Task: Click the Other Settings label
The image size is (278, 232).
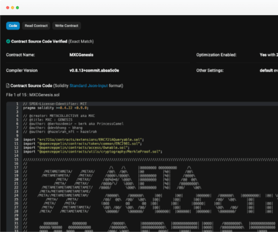Action: (x=210, y=70)
